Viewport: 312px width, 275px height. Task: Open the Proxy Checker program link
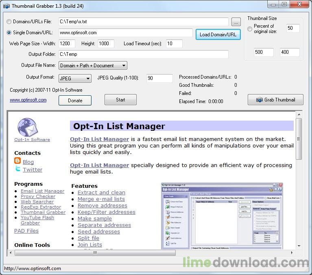[38, 196]
